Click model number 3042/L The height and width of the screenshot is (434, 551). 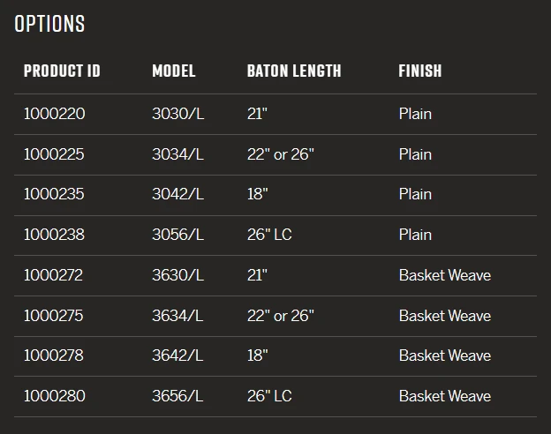point(177,194)
